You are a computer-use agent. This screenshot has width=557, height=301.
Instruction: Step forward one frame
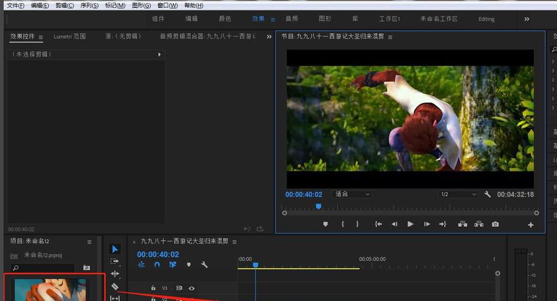click(427, 224)
